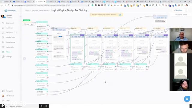192x108 pixels.
Task: Click the Windows Start button
Action: click(2, 106)
